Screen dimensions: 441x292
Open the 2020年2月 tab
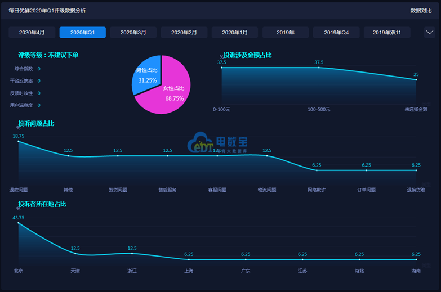184,32
